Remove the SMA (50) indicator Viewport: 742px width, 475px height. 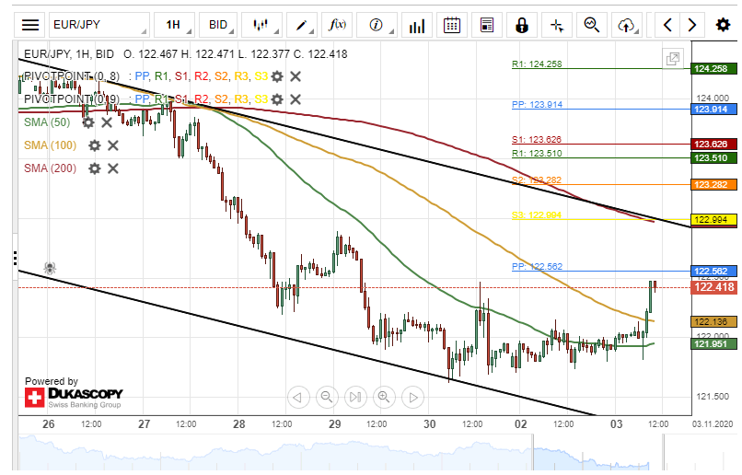pos(107,122)
